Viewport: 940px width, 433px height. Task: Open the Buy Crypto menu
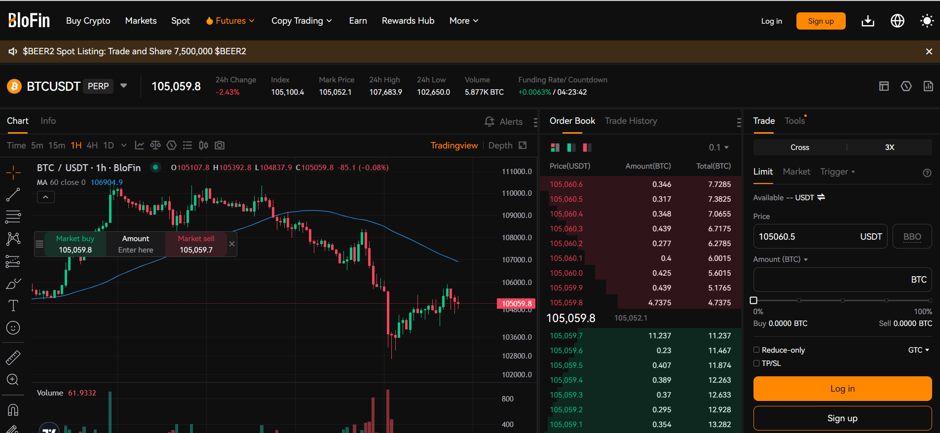coord(88,21)
